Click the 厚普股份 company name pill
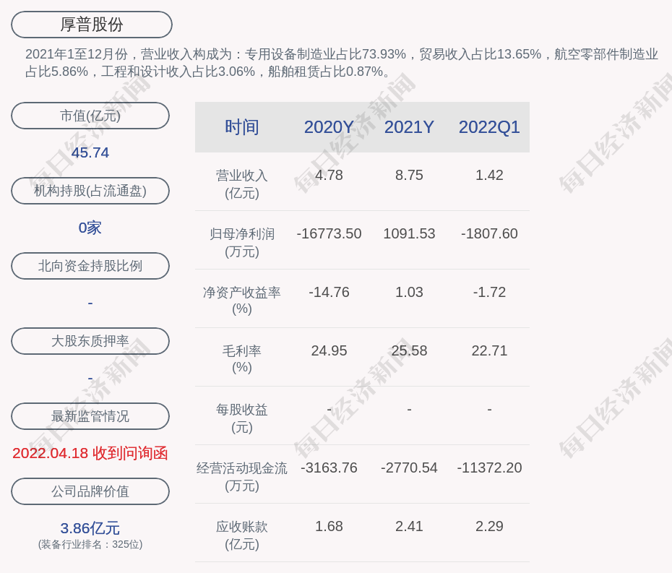 pos(92,25)
